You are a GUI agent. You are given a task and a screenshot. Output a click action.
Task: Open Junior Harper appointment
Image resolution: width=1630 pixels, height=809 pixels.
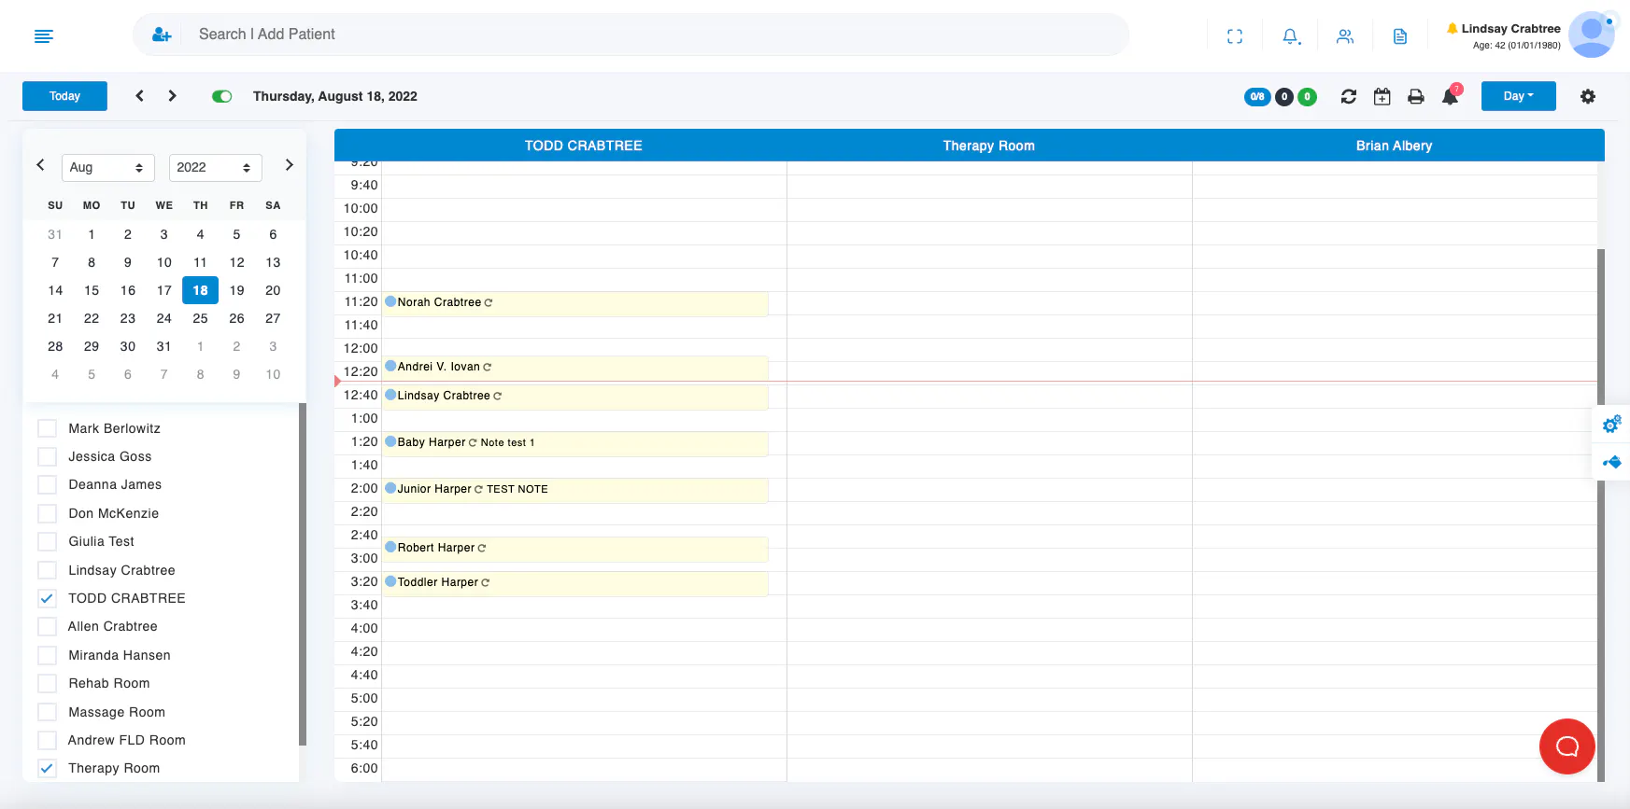(575, 491)
